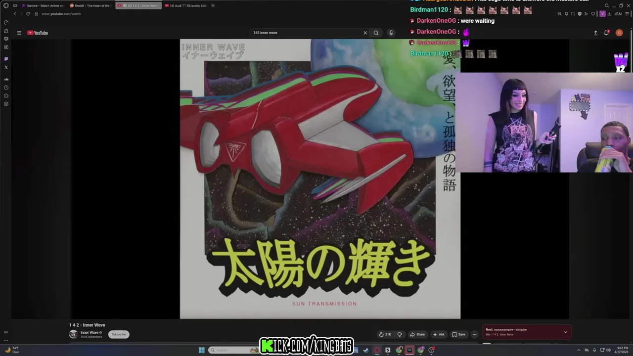Open YouTube notifications bell

[607, 33]
